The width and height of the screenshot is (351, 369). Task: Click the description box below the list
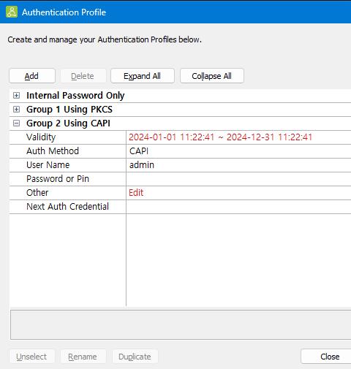pos(181,324)
